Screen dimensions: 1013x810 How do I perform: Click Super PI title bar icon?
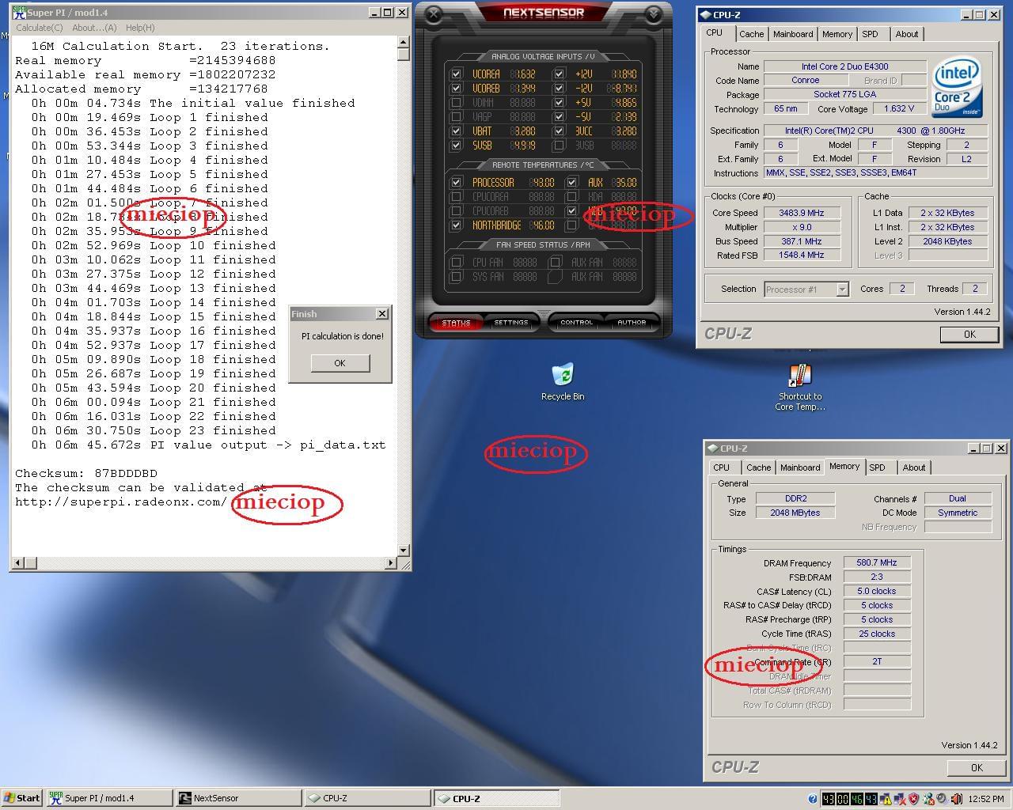(18, 12)
